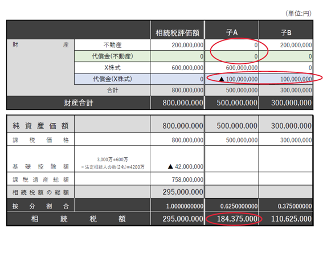This screenshot has width=323, height=270.
Task: Click the 不動産 row label
Action: click(x=112, y=45)
